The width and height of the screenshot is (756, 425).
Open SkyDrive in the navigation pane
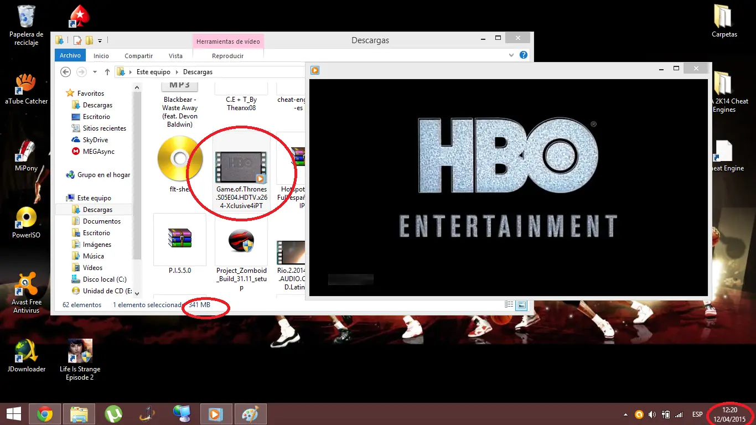point(95,140)
